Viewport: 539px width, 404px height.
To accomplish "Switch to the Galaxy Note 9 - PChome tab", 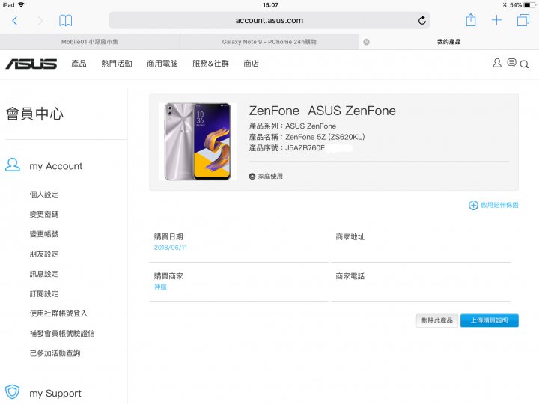I will [x=269, y=42].
